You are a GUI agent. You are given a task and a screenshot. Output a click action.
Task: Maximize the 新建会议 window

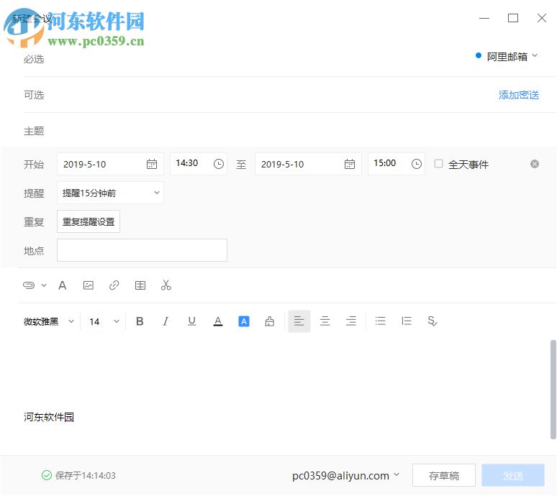[513, 18]
